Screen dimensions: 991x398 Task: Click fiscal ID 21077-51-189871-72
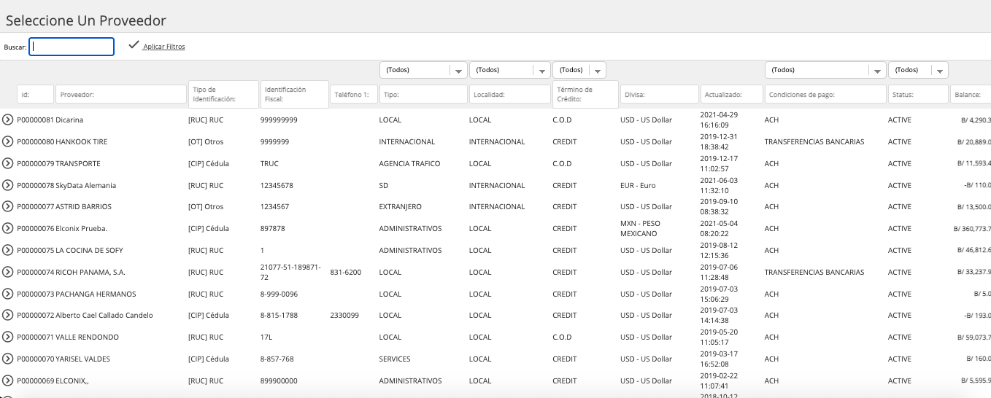click(290, 272)
